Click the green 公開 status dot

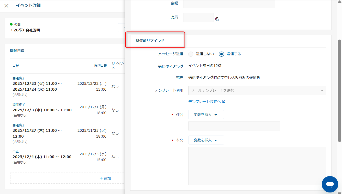tap(11, 24)
